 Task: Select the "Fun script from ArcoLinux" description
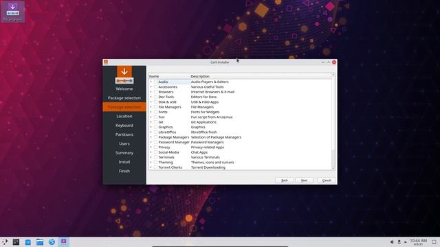(x=212, y=117)
